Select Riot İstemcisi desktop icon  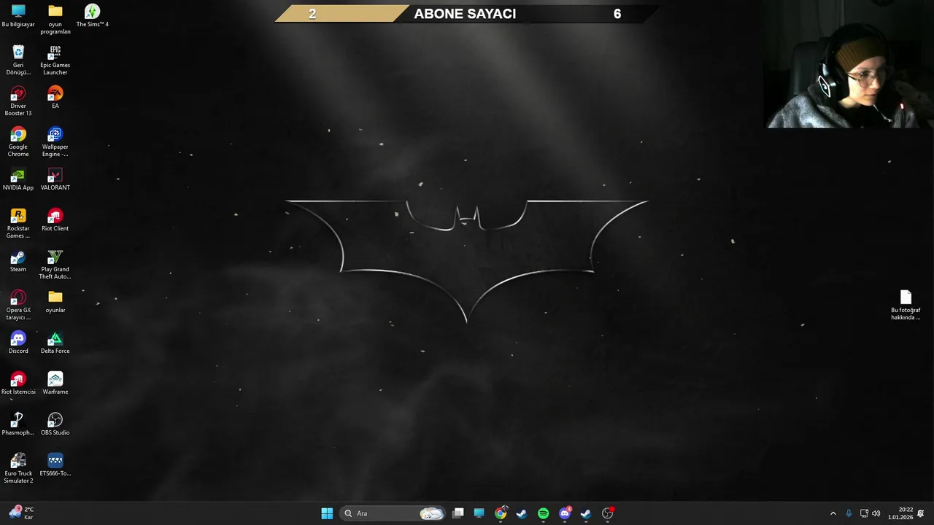(18, 383)
